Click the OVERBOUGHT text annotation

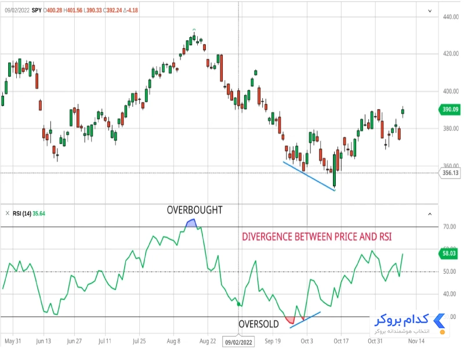194,210
